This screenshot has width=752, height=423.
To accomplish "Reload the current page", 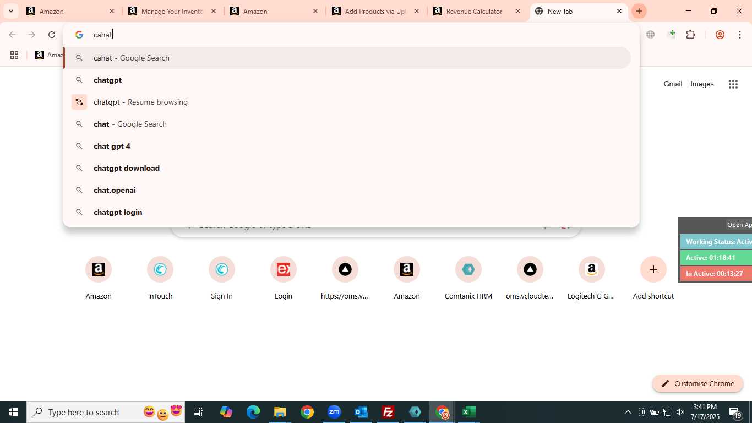I will point(52,35).
